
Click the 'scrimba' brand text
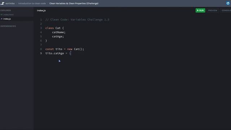10,3
